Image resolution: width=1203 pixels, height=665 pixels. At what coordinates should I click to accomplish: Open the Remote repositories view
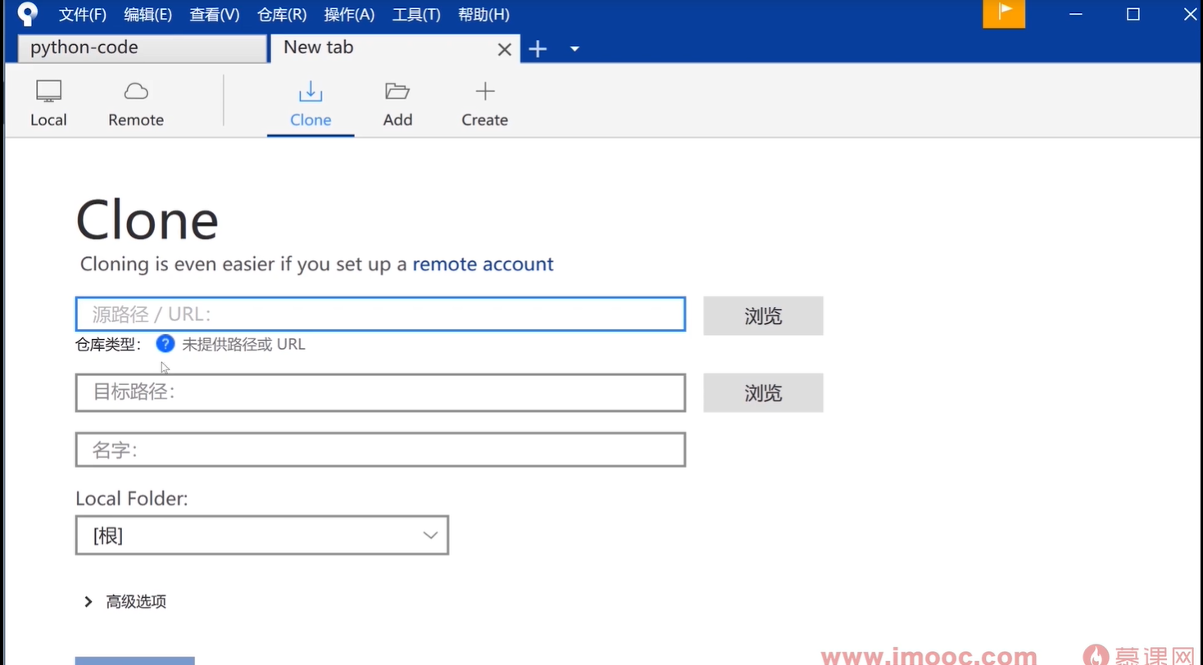coord(136,103)
